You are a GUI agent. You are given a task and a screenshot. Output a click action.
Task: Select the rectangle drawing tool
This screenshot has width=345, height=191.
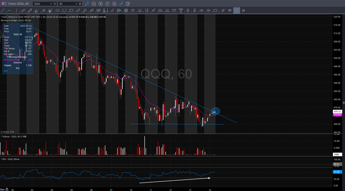(71, 11)
